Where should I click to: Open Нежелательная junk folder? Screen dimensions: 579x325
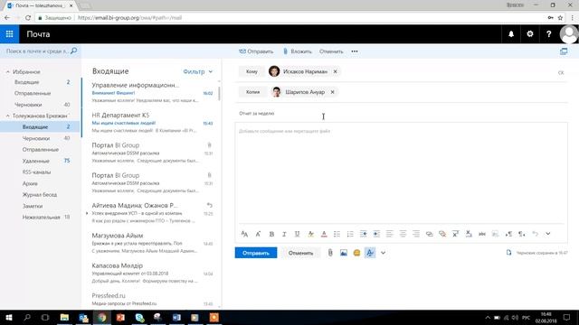tap(40, 217)
